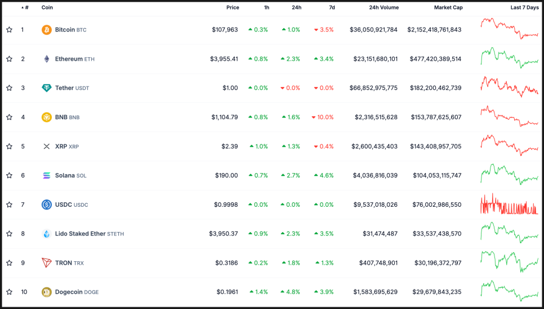Open the Lido Staked Ether coin page

coord(80,234)
